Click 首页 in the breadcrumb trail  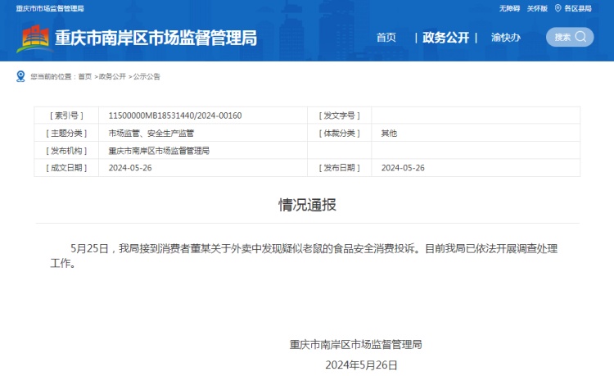(x=85, y=76)
